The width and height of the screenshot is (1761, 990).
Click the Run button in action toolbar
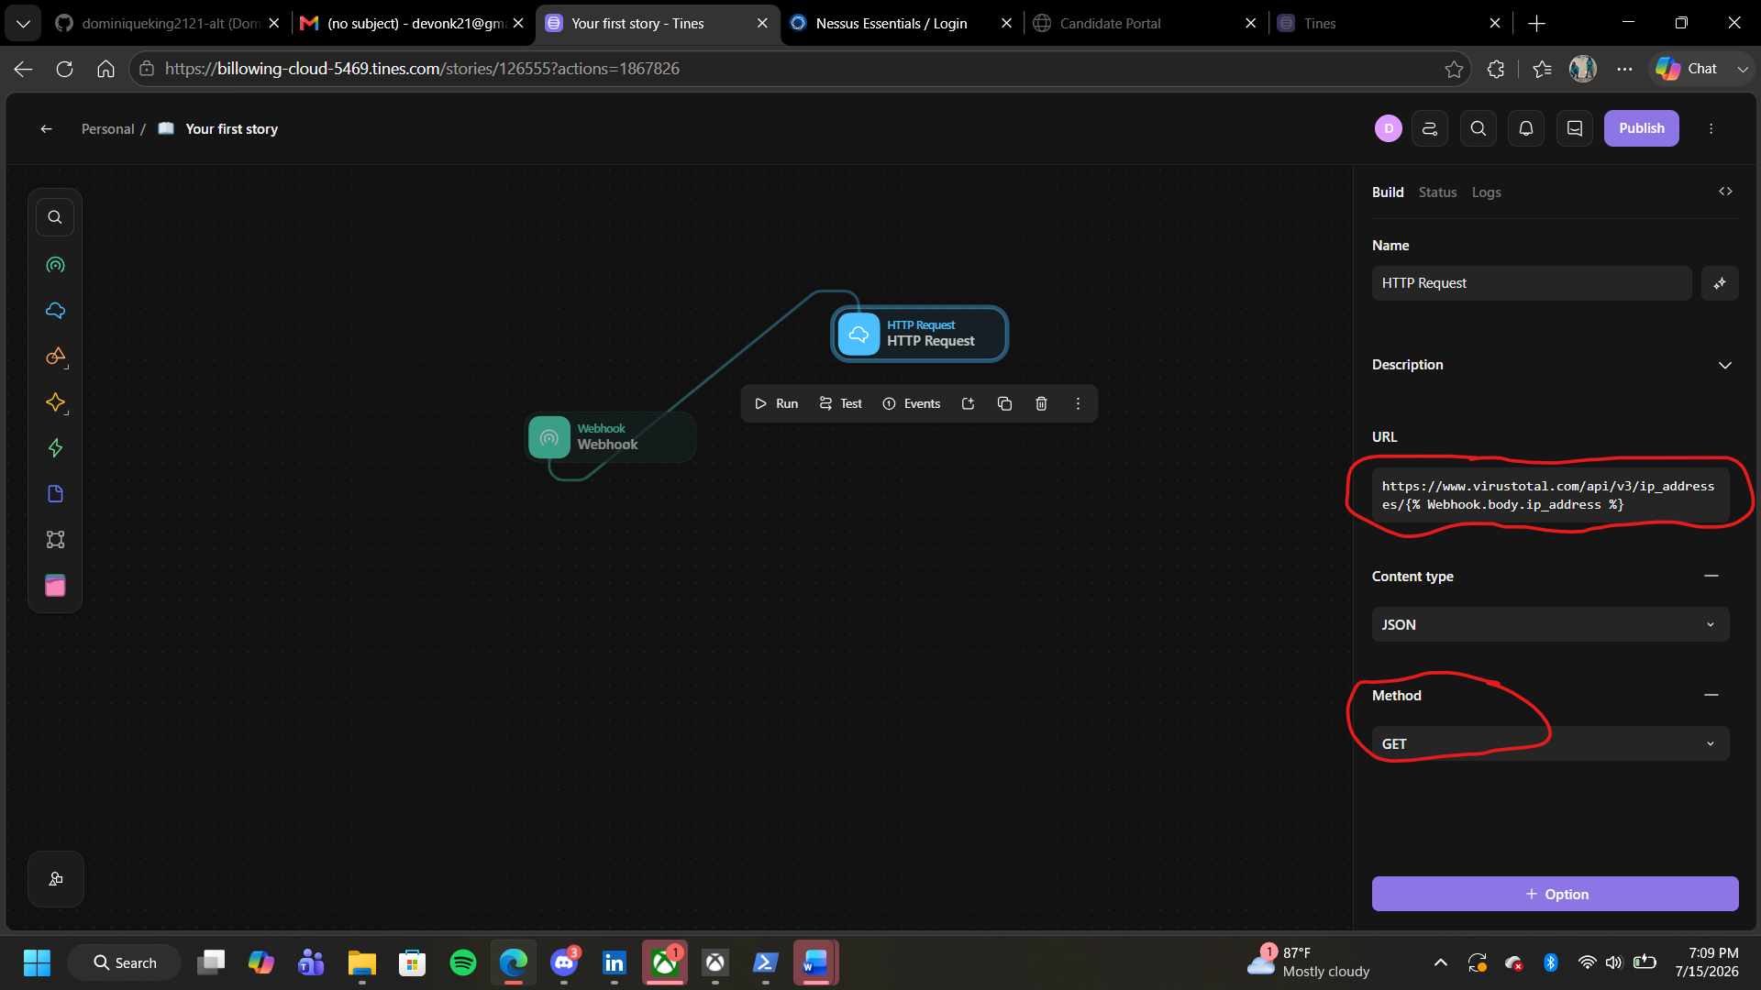pos(776,403)
